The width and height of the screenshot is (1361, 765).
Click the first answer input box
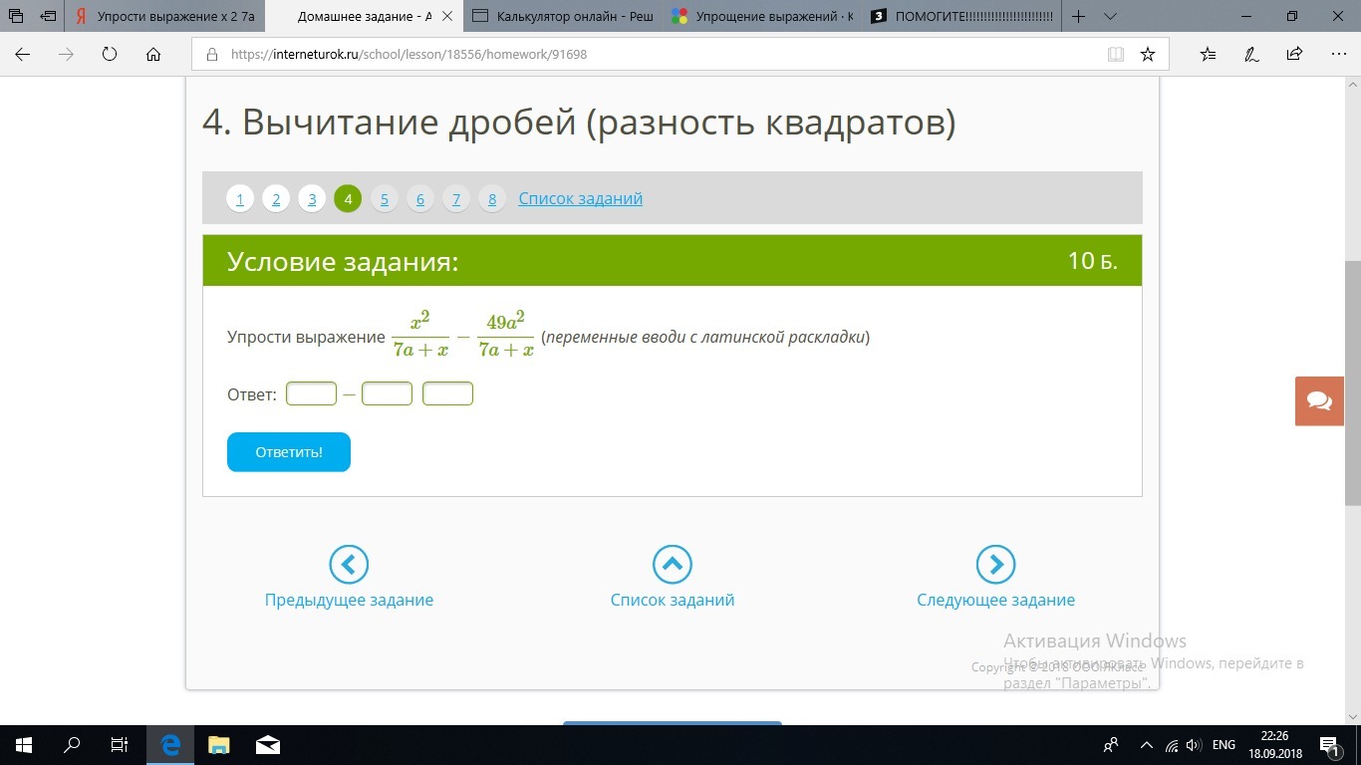tap(311, 394)
